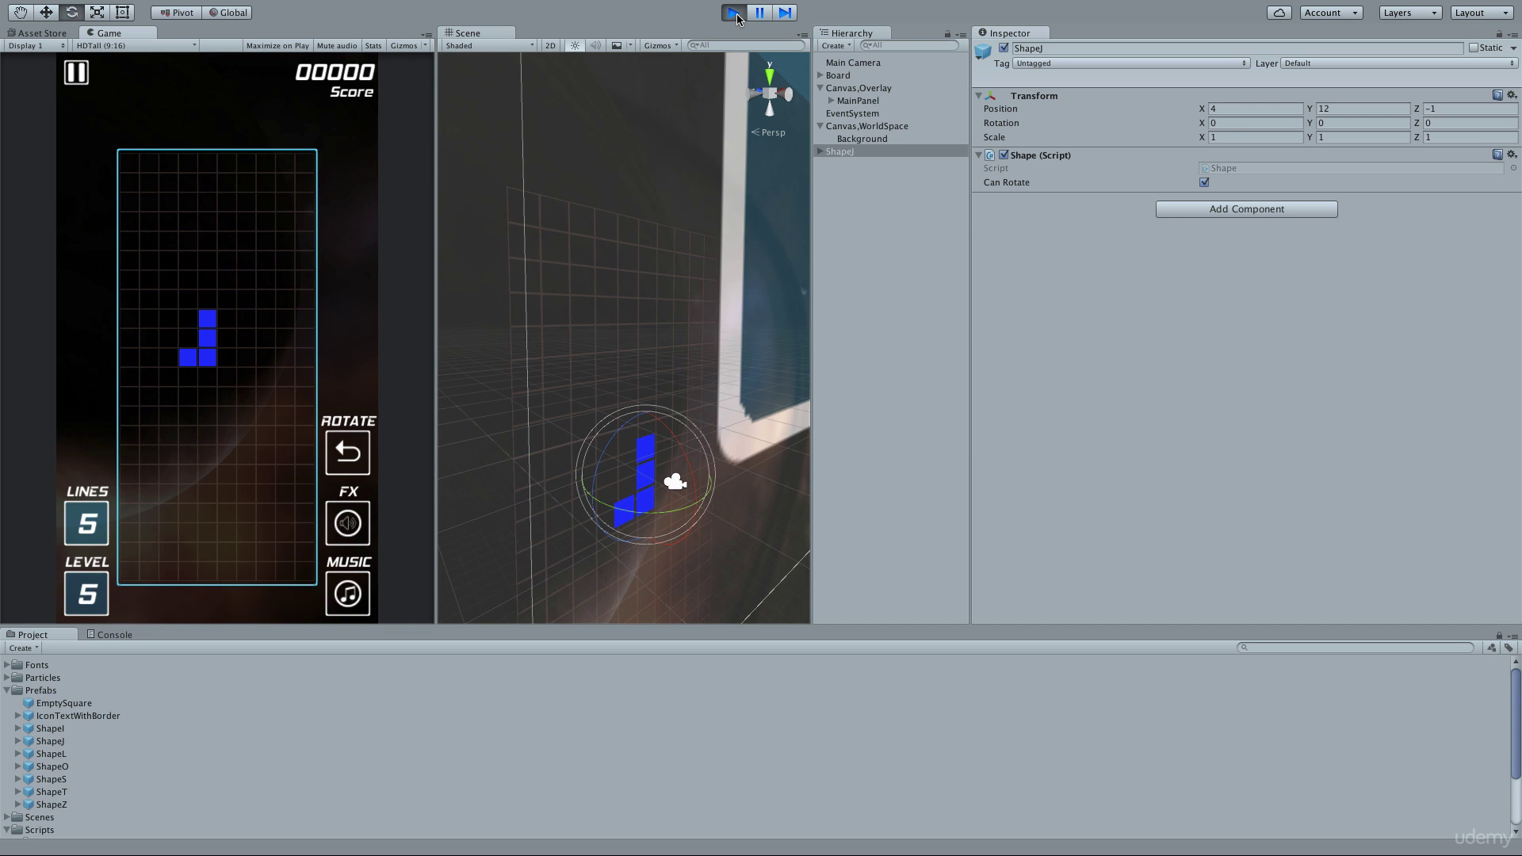Select the Move tool in the toolbar

[x=46, y=13]
